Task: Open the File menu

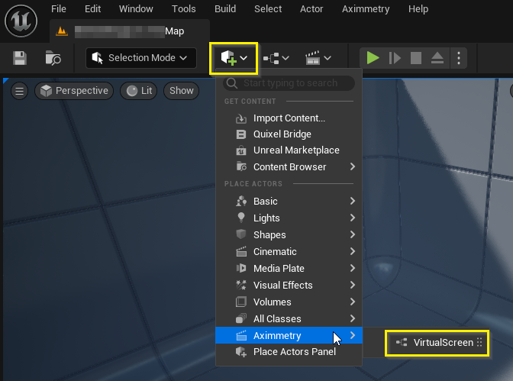Action: click(x=59, y=9)
